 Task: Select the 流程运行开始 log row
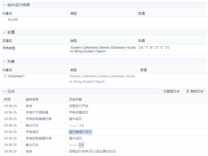(78, 106)
